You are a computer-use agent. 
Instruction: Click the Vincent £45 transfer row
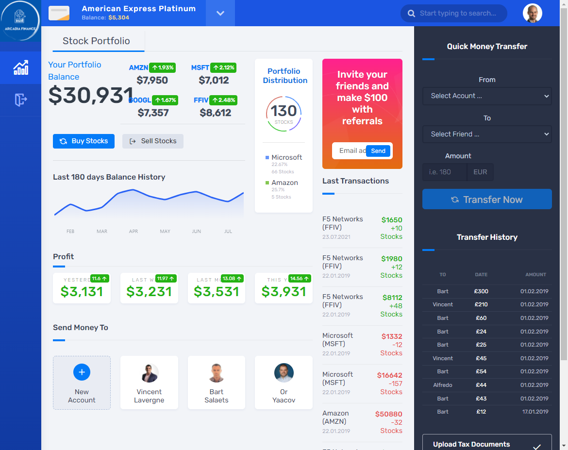pyautogui.click(x=487, y=358)
